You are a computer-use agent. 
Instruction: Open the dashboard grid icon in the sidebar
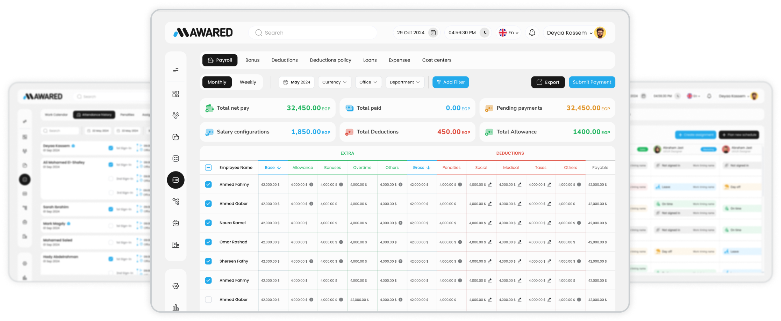coord(175,94)
